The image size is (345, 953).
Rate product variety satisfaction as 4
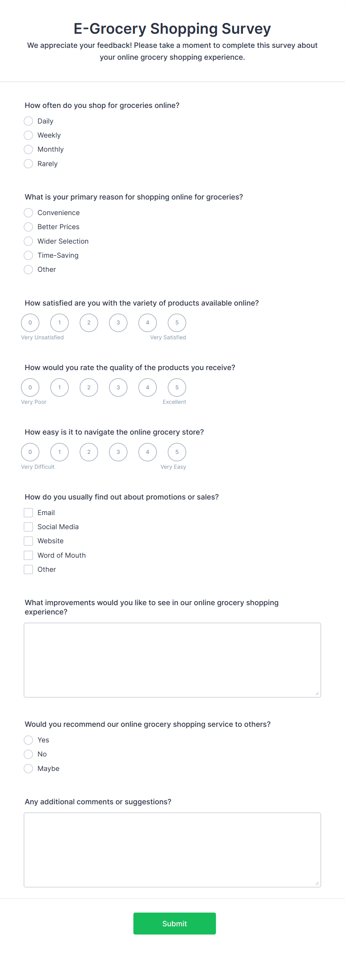pyautogui.click(x=148, y=323)
